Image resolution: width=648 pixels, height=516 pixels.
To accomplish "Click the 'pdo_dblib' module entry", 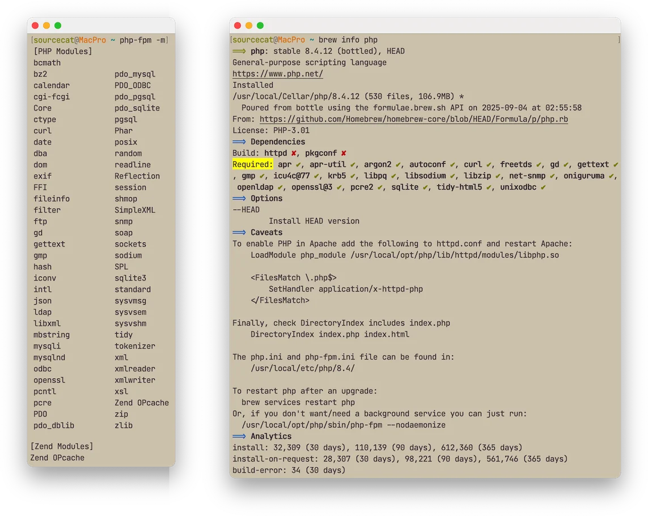I will [54, 425].
